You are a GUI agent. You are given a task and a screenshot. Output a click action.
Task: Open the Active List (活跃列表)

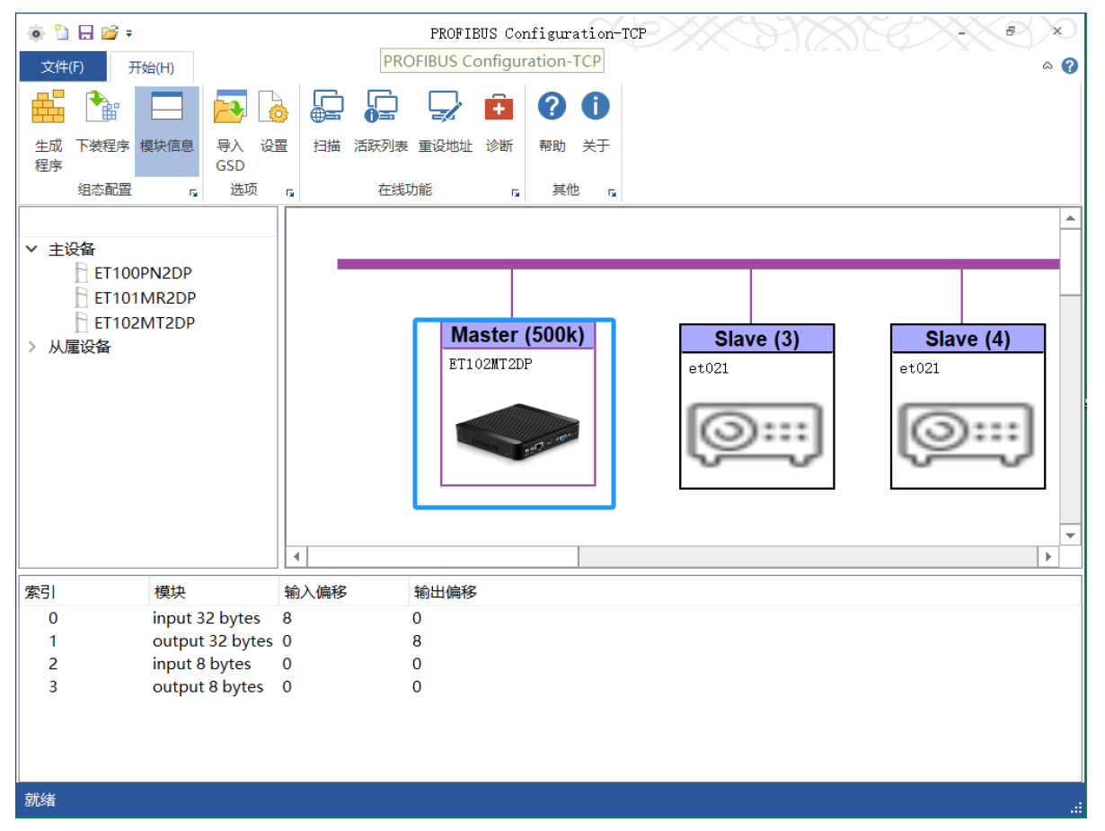[381, 108]
